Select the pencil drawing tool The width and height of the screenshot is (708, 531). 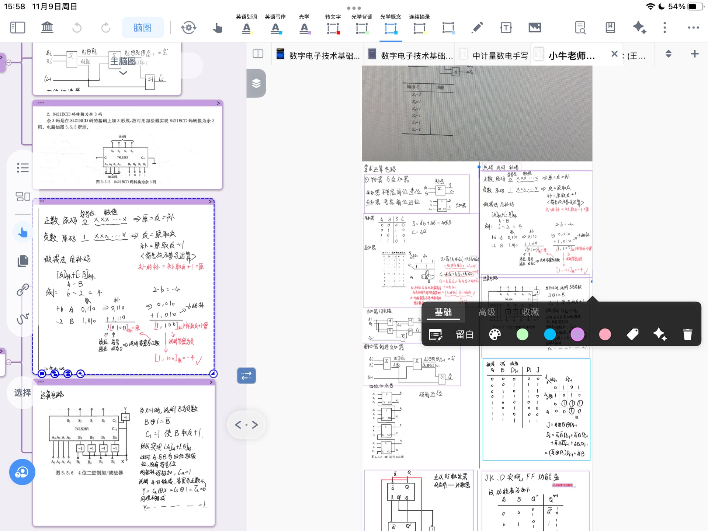pos(477,28)
